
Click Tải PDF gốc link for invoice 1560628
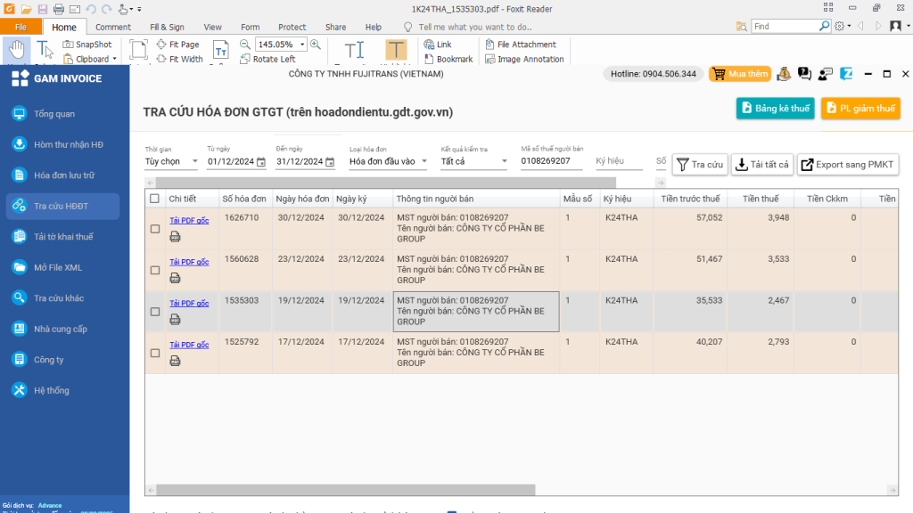[189, 262]
